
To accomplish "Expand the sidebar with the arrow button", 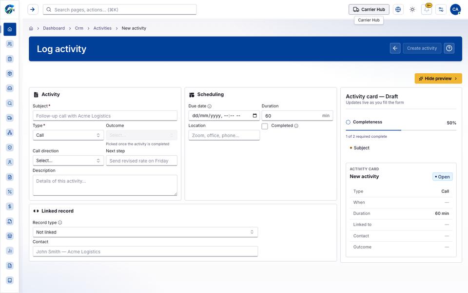I will pos(33,10).
